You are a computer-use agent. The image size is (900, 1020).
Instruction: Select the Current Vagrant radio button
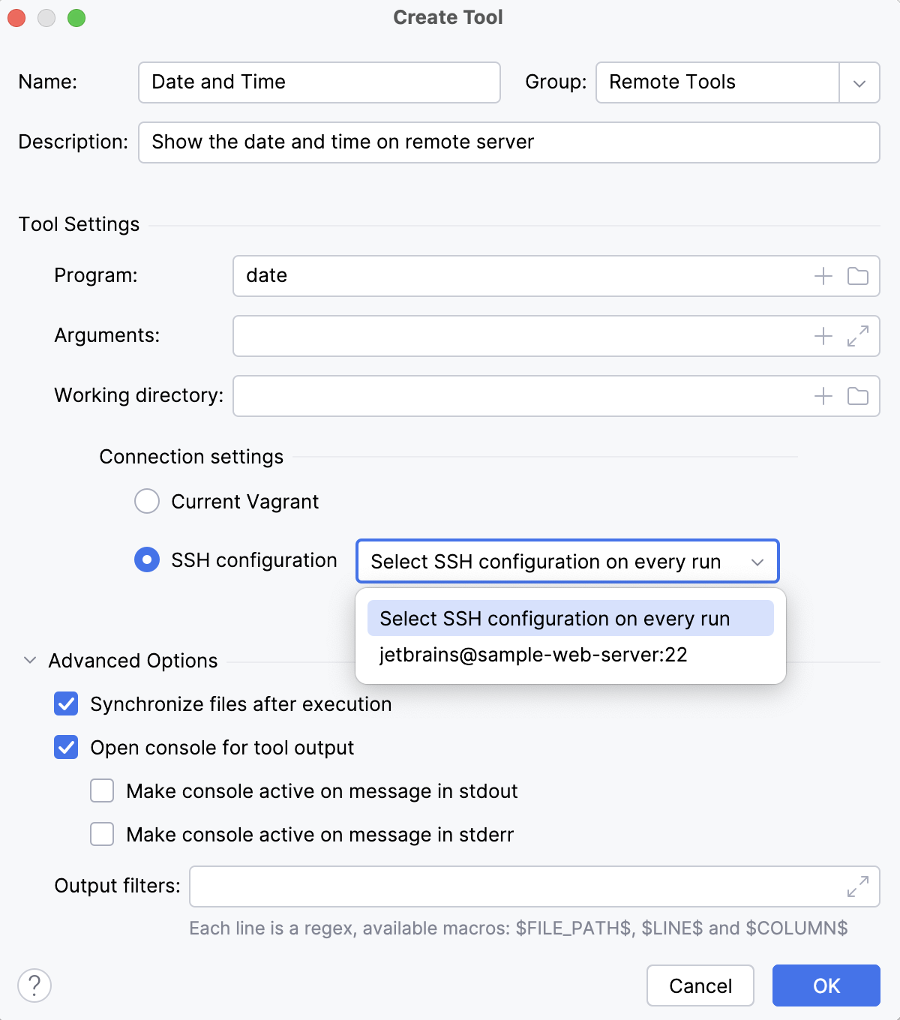tap(147, 501)
